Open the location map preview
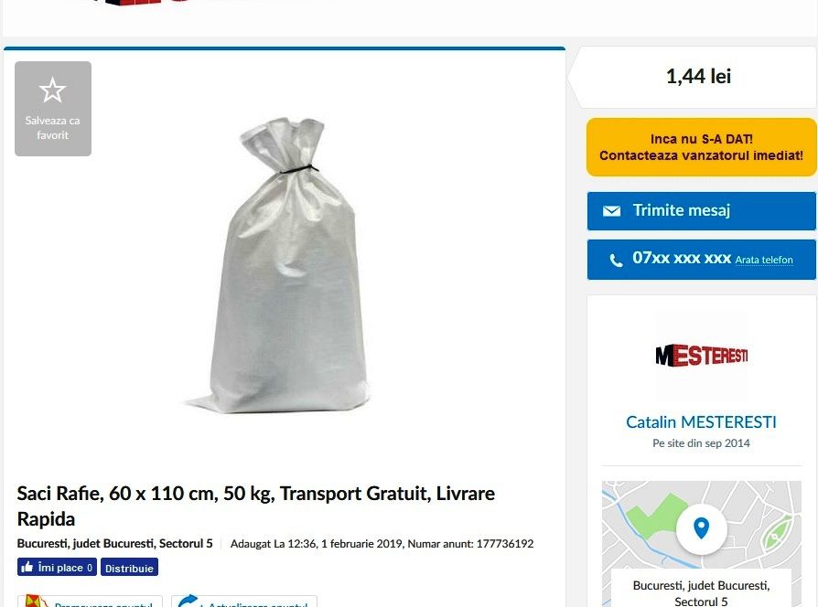 701,543
